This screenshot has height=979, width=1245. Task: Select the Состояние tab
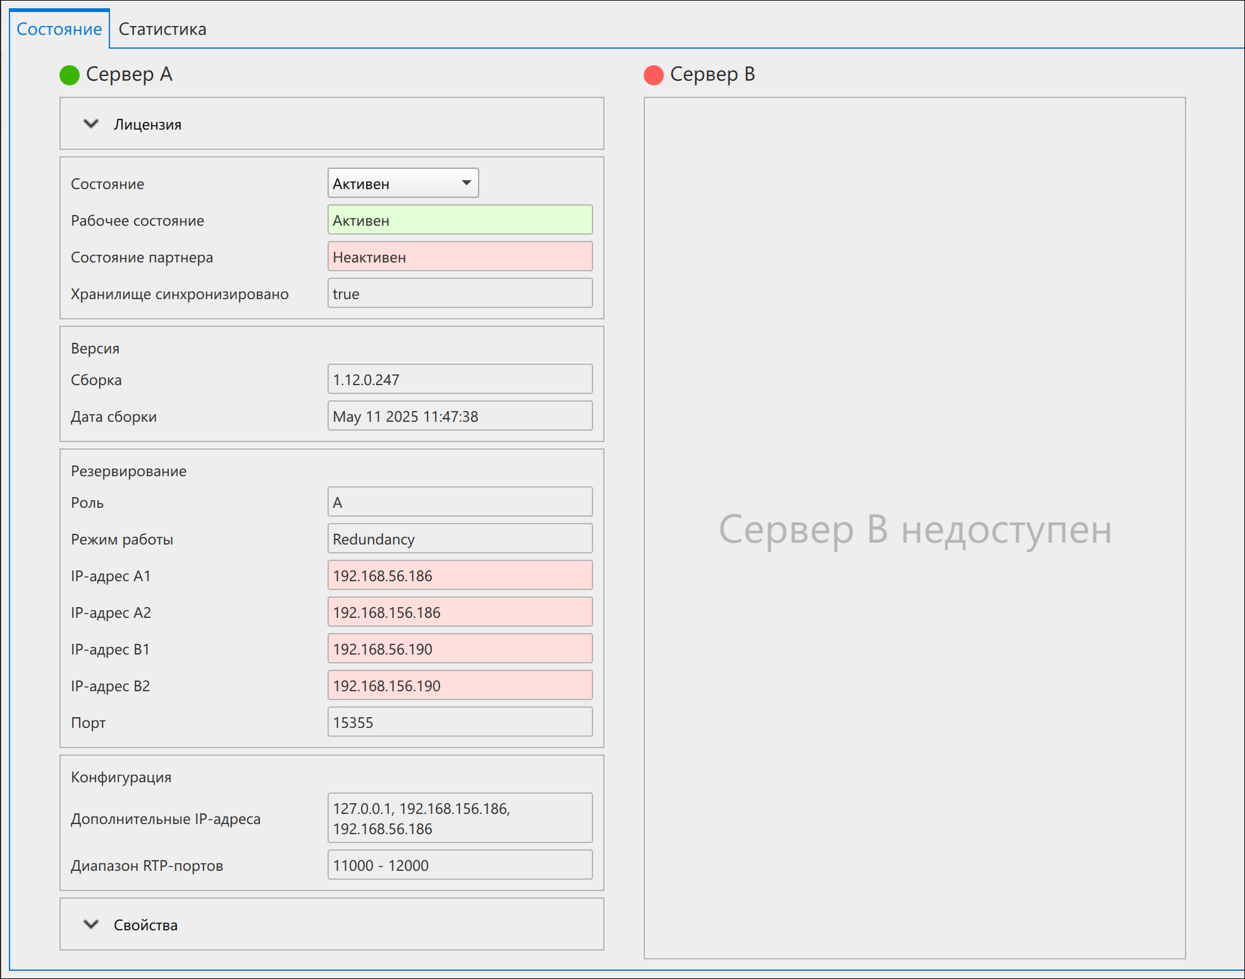click(59, 29)
